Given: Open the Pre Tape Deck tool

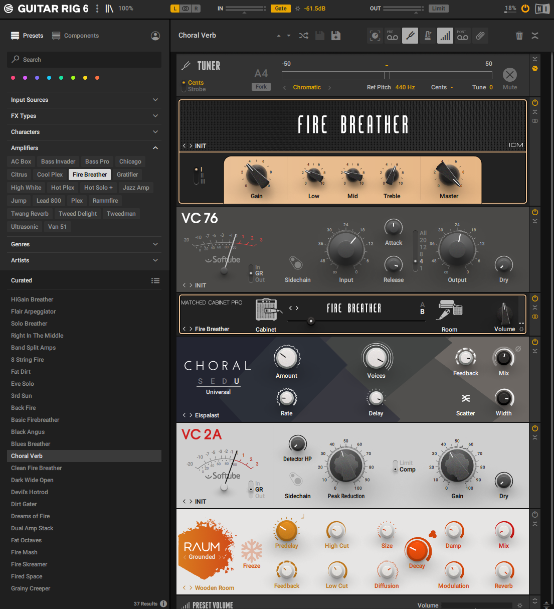Looking at the screenshot, I should 393,36.
